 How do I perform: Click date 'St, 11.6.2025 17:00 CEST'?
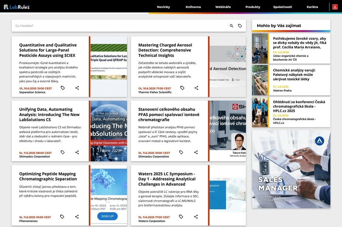[x=154, y=217]
